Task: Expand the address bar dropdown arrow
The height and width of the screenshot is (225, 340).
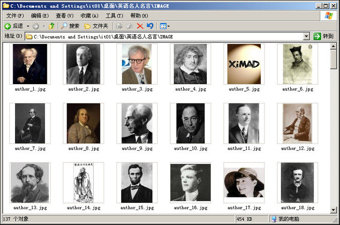Action: pos(306,36)
